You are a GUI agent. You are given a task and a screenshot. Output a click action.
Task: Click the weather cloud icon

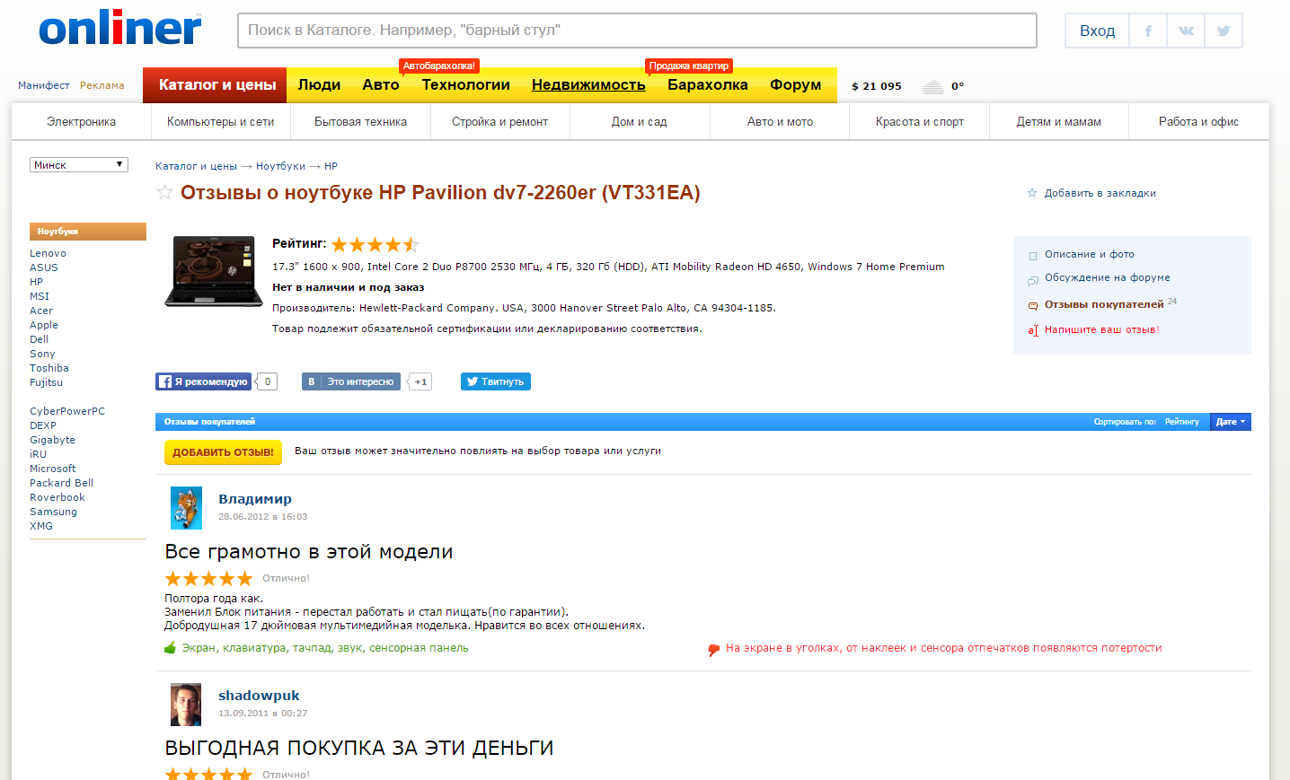point(933,86)
